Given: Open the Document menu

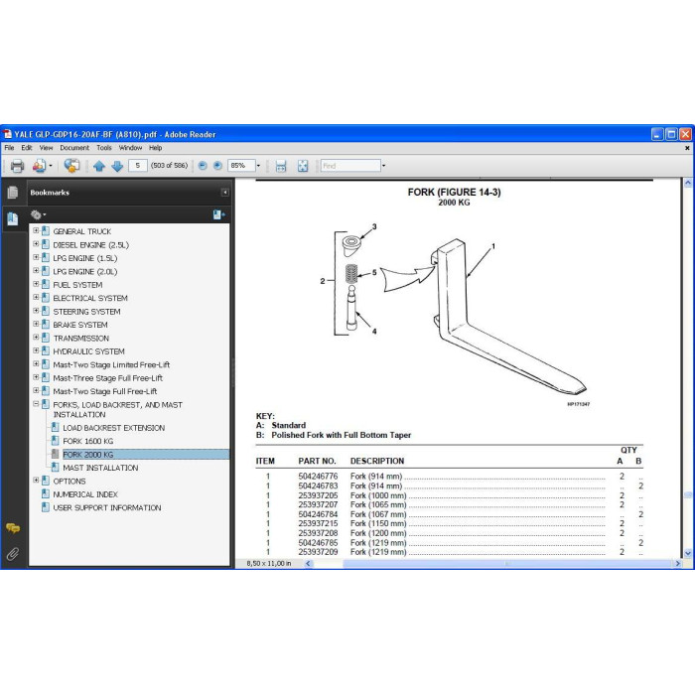Looking at the screenshot, I should tap(74, 148).
